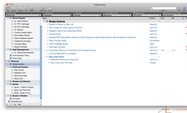Sort by the Due column header
This screenshot has height=113, width=187.
(173, 18)
